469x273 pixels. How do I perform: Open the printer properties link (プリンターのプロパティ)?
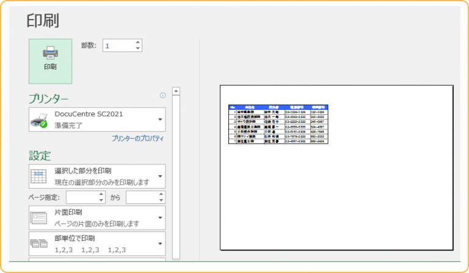pos(138,139)
